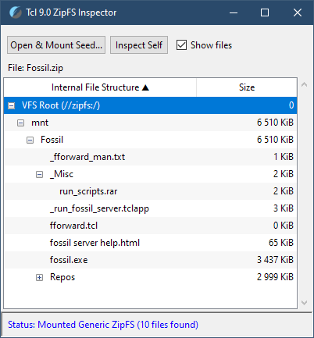Select fforward.tcl file row
Image resolution: width=314 pixels, height=338 pixels.
pyautogui.click(x=150, y=226)
